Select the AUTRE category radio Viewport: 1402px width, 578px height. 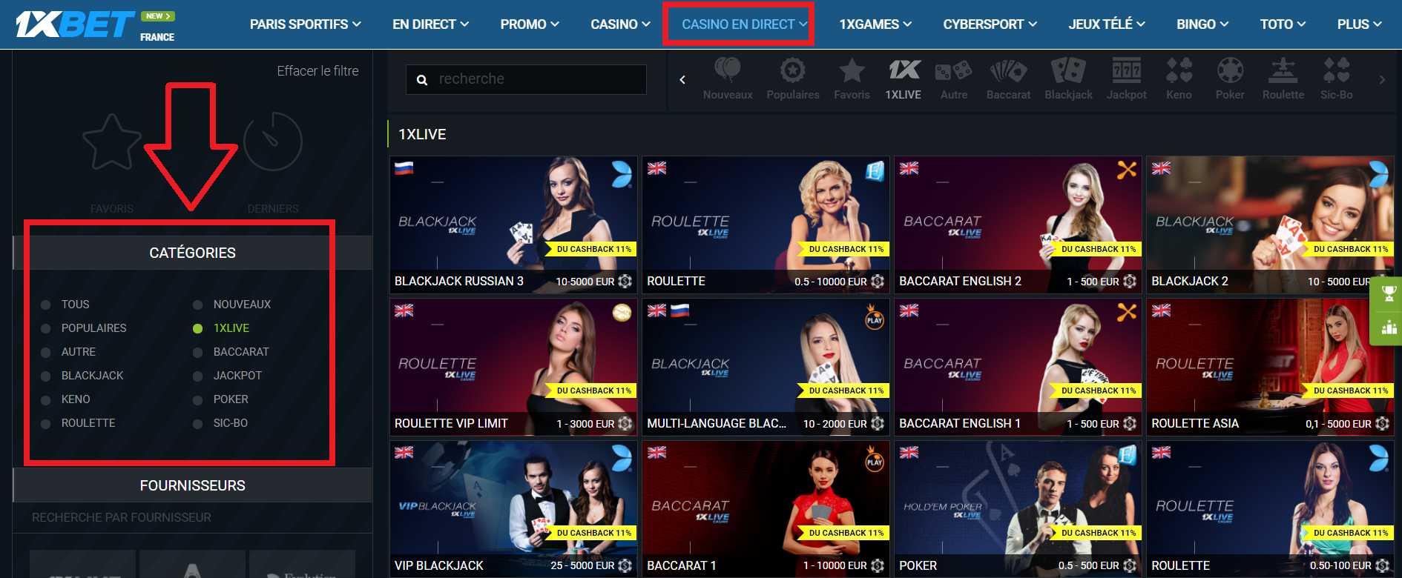point(46,352)
